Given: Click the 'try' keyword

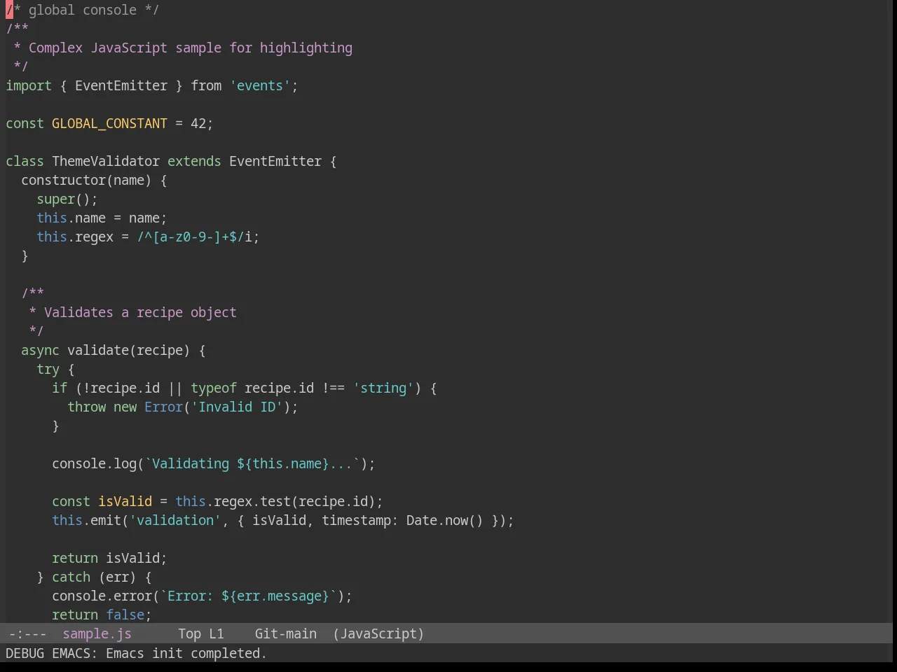Looking at the screenshot, I should pyautogui.click(x=48, y=369).
